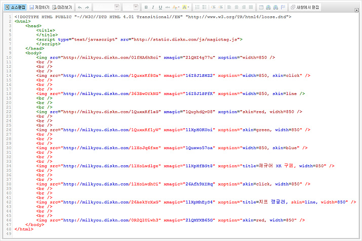
Task: Click the opening <html> tag on line 2
Action: pyautogui.click(x=23, y=21)
